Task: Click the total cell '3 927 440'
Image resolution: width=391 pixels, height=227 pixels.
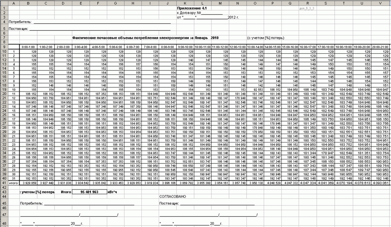Action: click(46, 183)
